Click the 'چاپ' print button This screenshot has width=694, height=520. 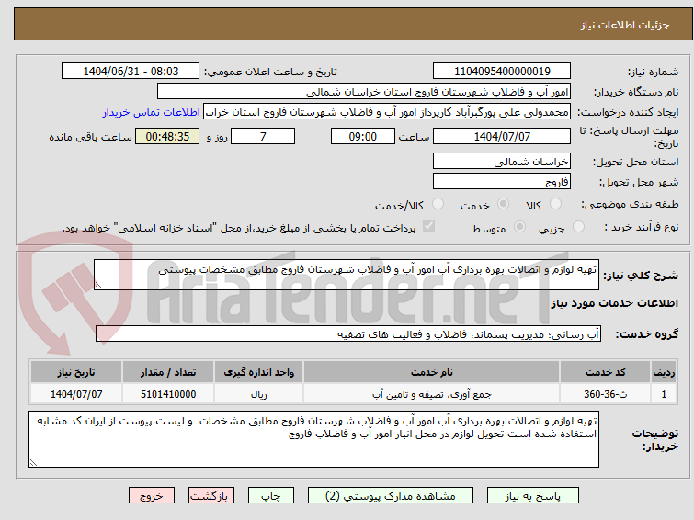[271, 496]
